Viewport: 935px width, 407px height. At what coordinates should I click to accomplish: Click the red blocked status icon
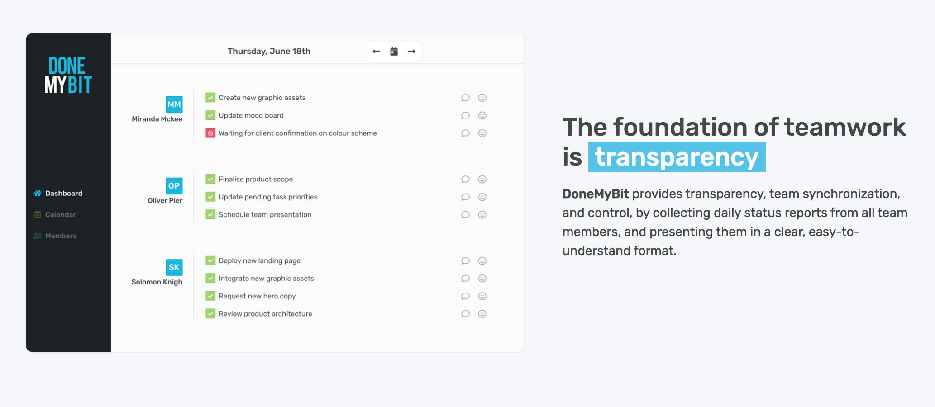click(210, 133)
